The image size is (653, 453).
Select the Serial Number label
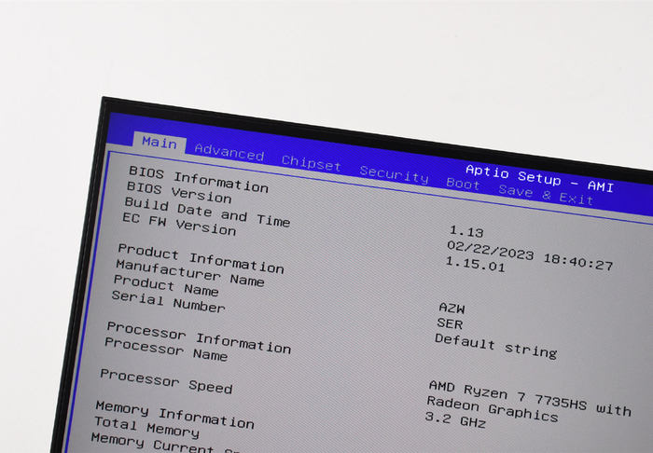click(169, 302)
